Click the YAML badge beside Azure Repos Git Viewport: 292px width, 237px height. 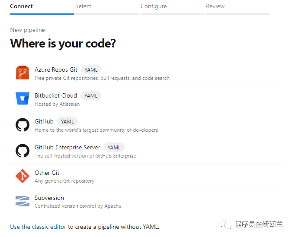91,70
